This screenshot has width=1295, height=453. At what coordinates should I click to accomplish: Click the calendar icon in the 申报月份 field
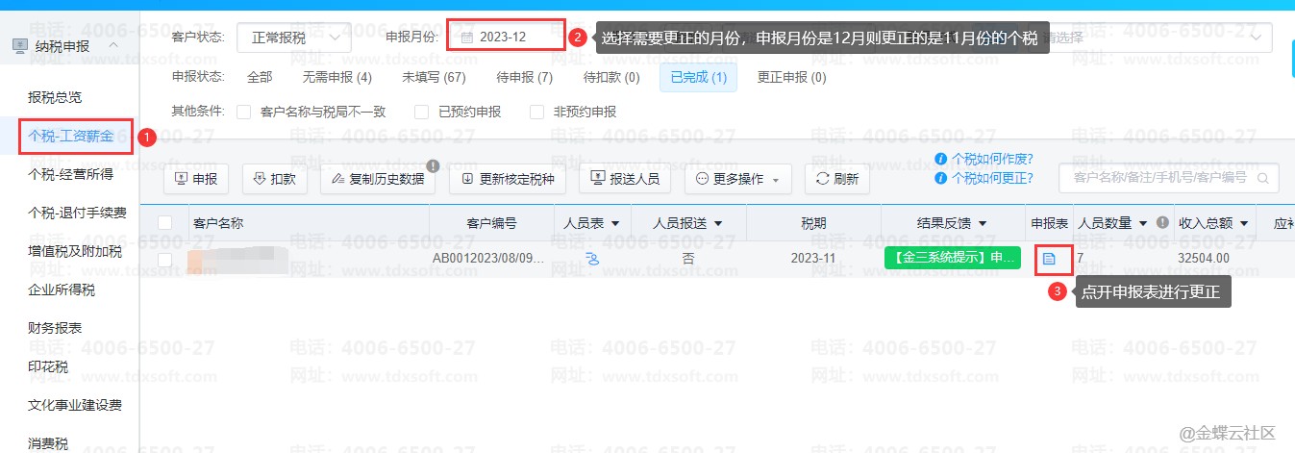467,38
